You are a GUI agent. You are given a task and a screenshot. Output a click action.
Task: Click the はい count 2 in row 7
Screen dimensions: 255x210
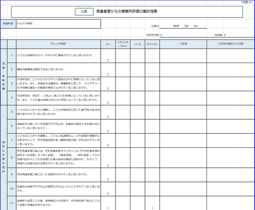(108, 145)
